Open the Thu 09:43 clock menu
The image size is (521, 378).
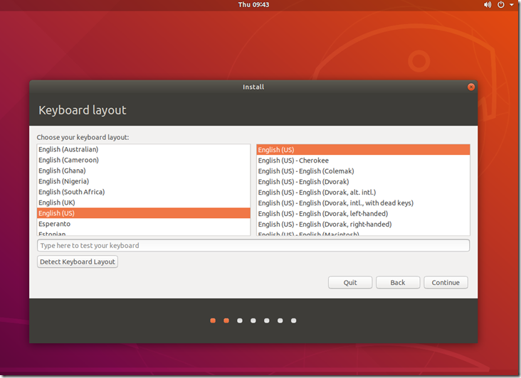253,5
